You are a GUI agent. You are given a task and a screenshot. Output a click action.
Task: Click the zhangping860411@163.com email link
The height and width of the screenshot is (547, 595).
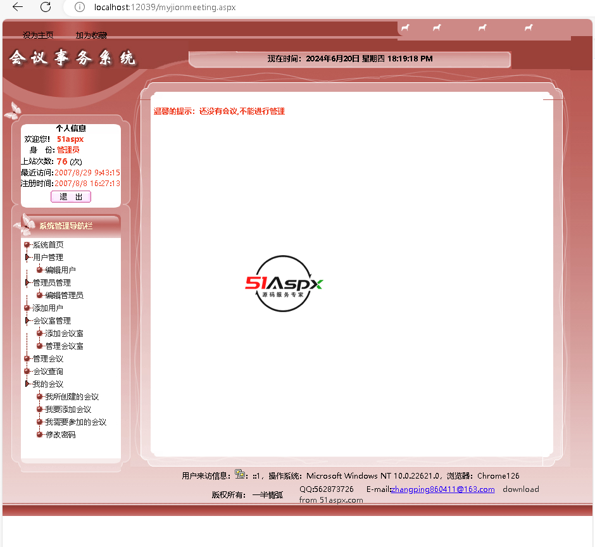tap(442, 489)
